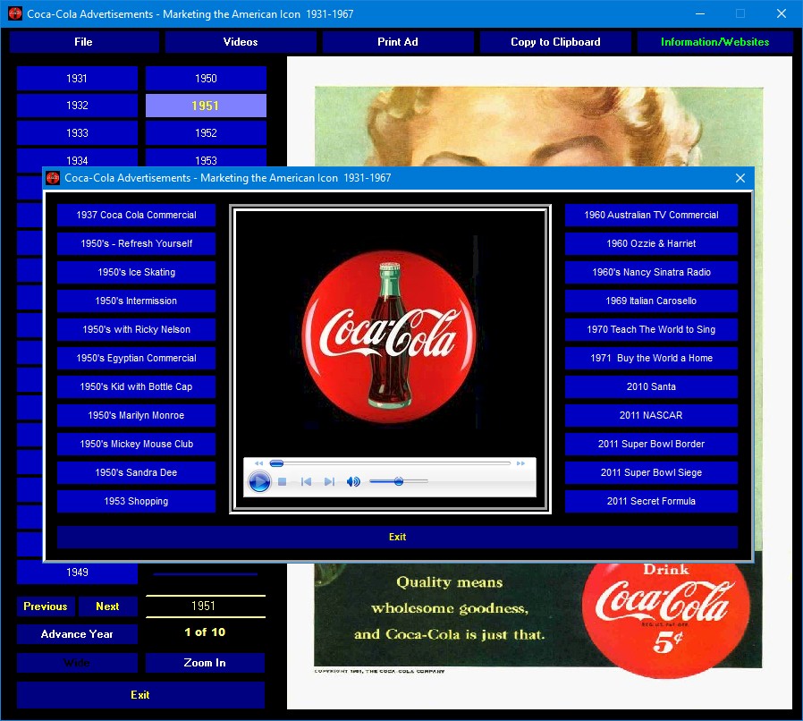Viewport: 803px width, 721px height.
Task: Click the previous track icon in the player
Action: [x=306, y=481]
